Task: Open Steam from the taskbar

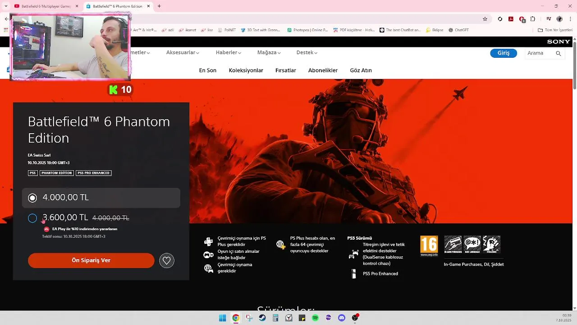Action: pyautogui.click(x=262, y=318)
